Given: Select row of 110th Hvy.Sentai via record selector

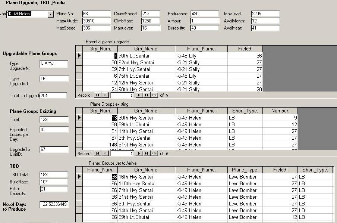Looking at the screenshot, I should (79, 183).
